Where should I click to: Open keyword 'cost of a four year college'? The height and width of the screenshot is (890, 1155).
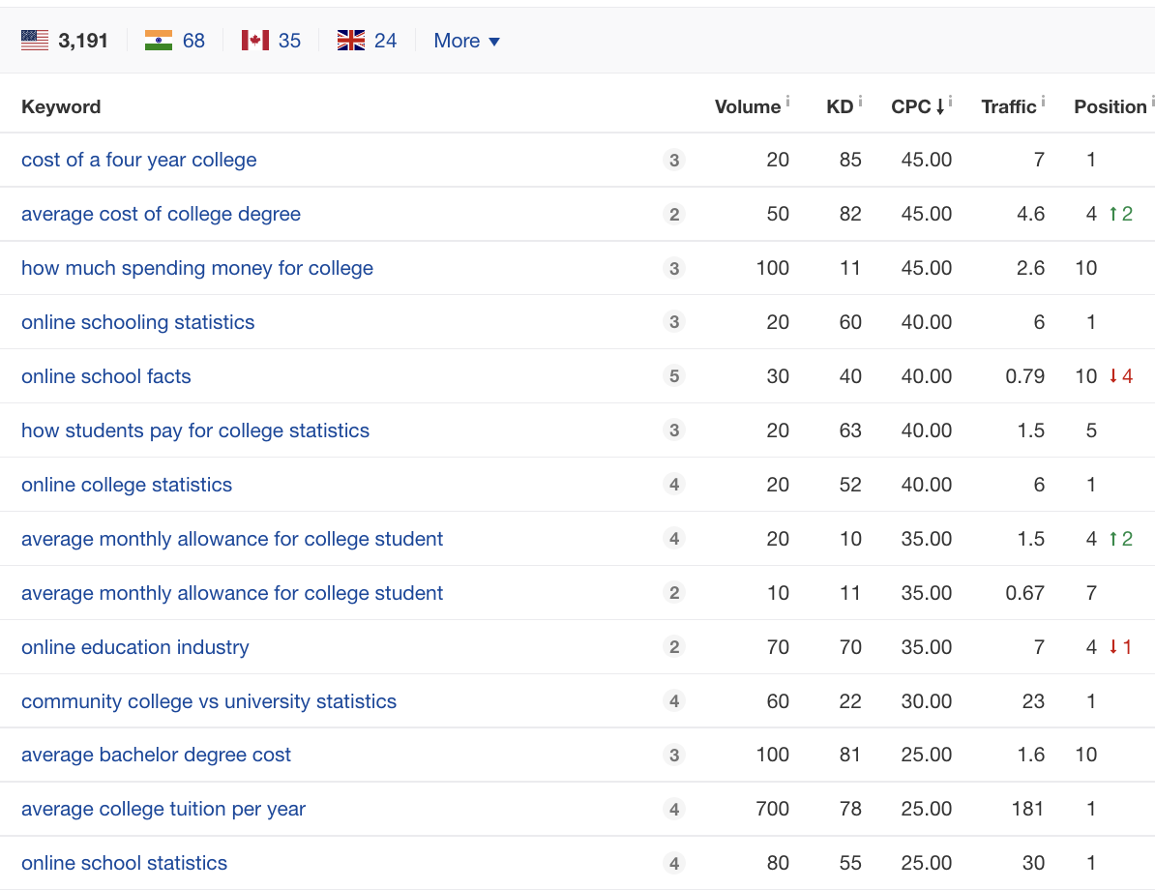click(139, 160)
